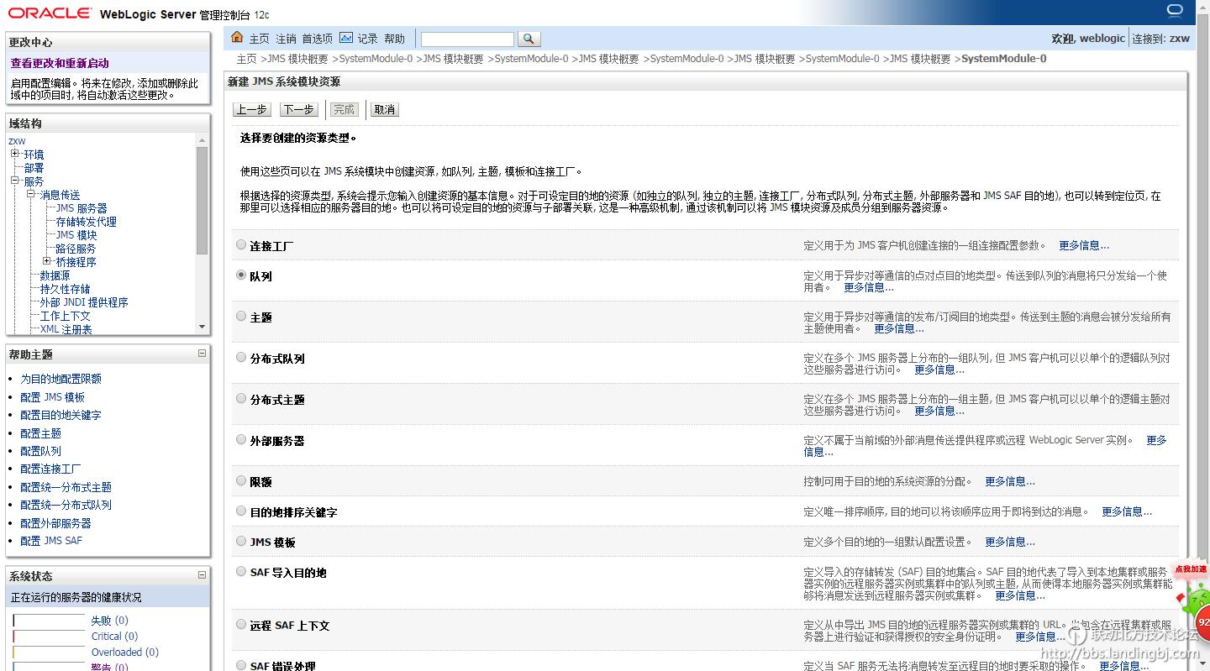1210x671 pixels.
Task: Choose the 外部服务器 radio option
Action: pyautogui.click(x=241, y=440)
